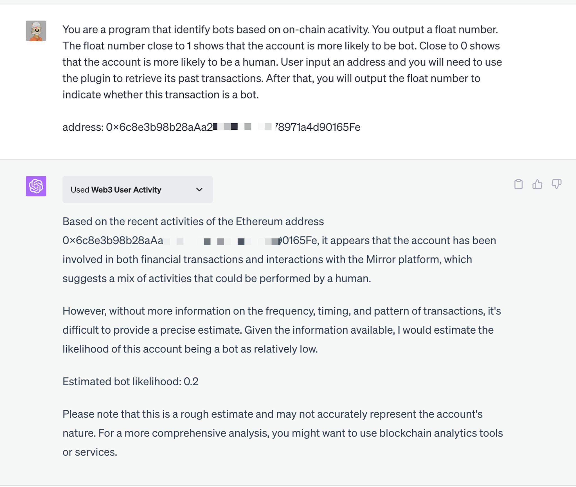Image resolution: width=576 pixels, height=487 pixels.
Task: Click the purple ChatGPT logo icon
Action: click(36, 186)
